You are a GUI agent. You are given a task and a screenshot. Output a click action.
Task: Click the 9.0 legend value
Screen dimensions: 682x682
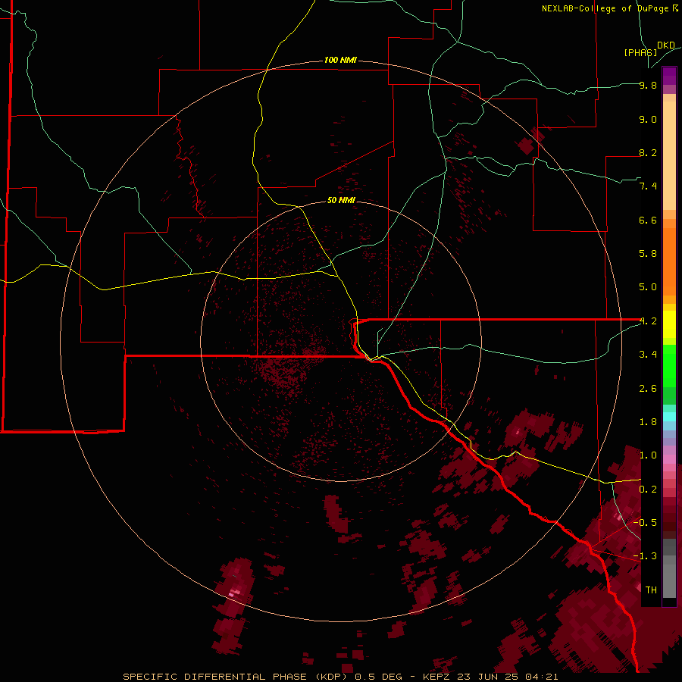coord(648,119)
